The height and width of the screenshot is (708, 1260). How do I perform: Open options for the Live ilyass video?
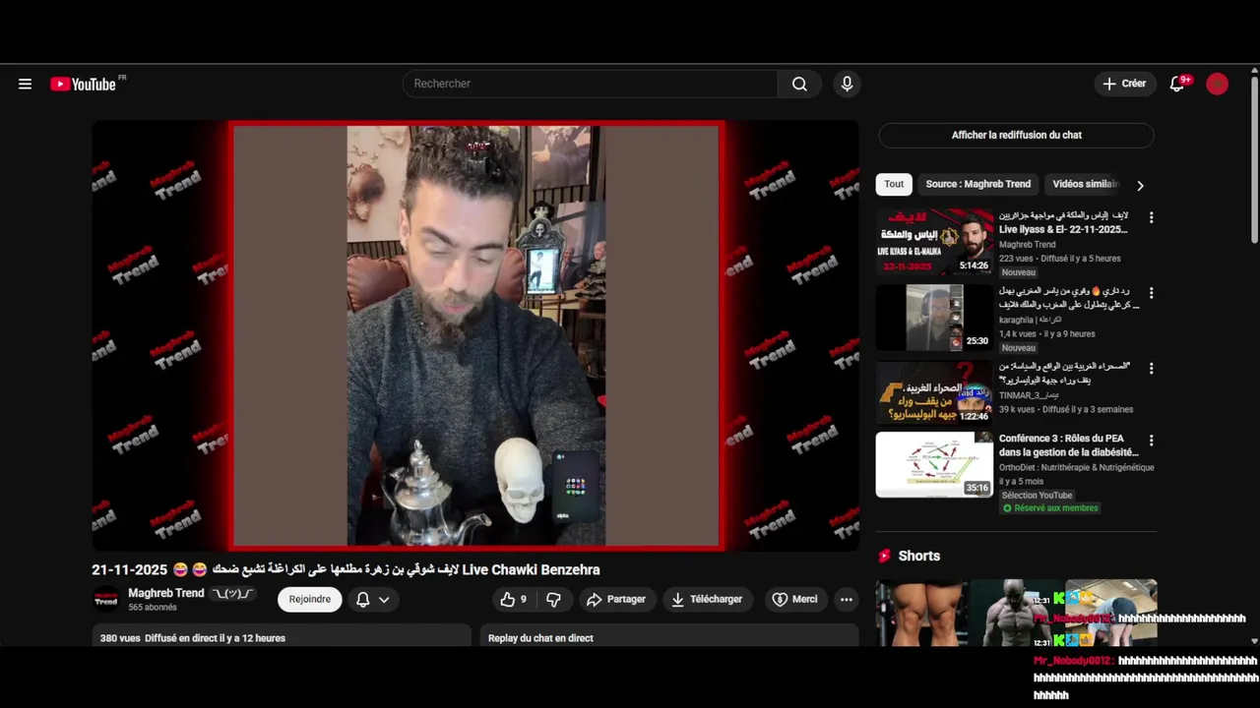pyautogui.click(x=1151, y=217)
